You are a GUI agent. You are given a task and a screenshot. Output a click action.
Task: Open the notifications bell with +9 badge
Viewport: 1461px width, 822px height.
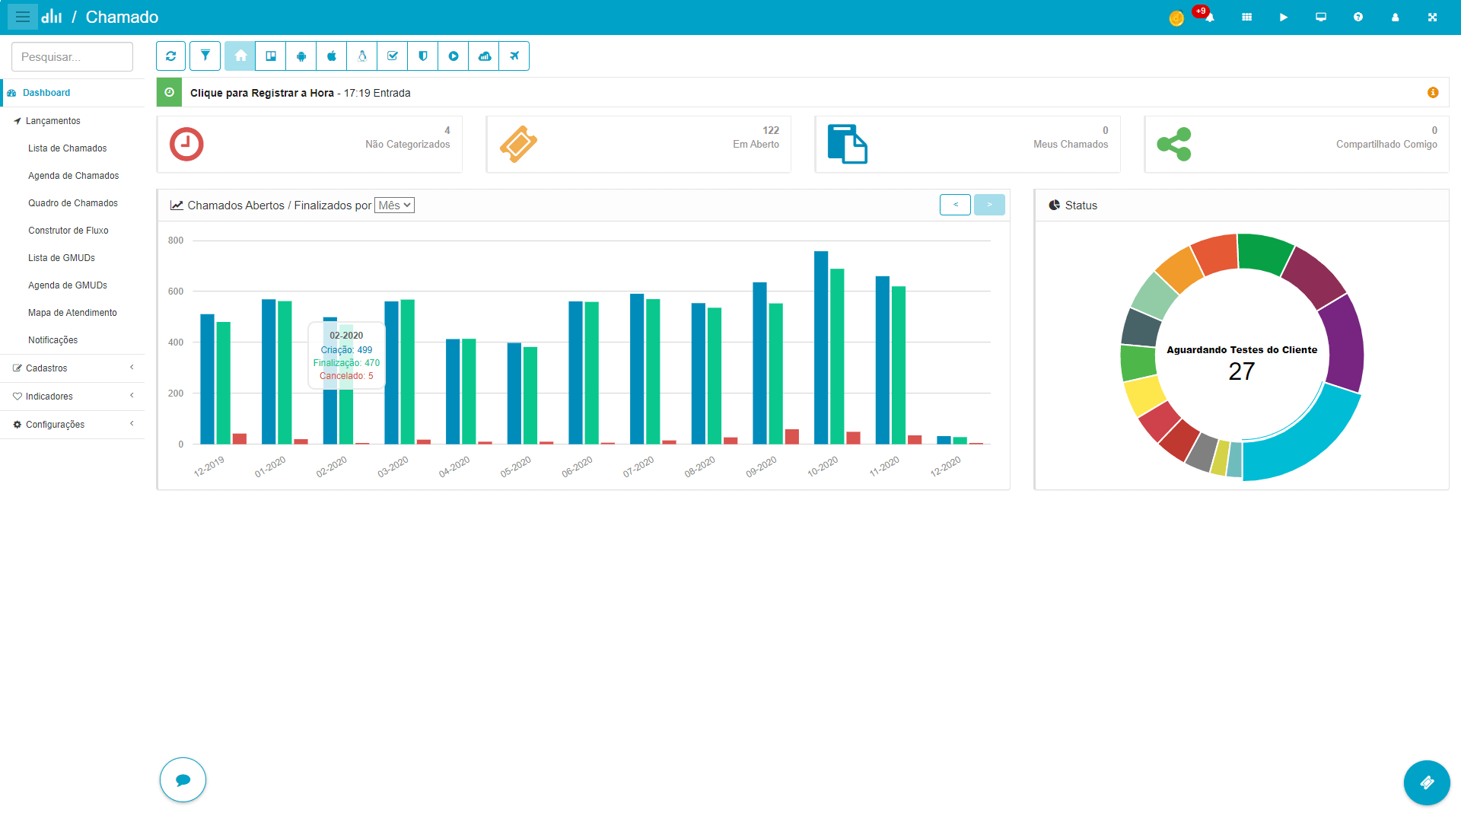[x=1209, y=17]
